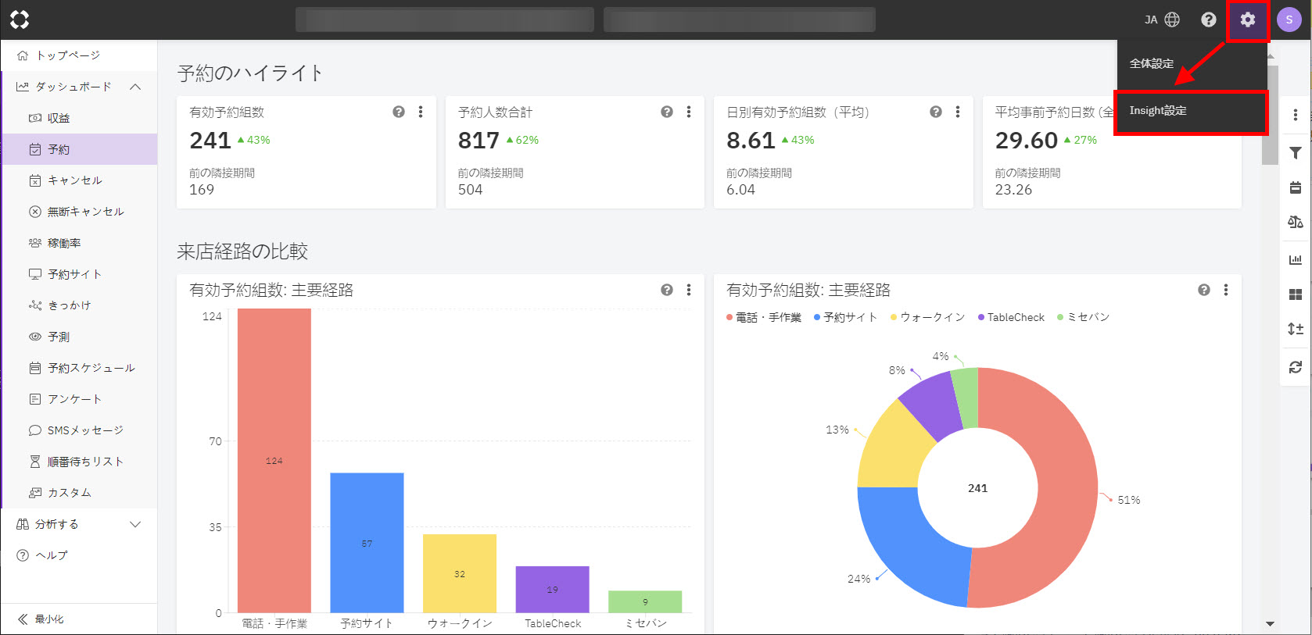Toggle TableCheck legend series visibility

[1011, 317]
